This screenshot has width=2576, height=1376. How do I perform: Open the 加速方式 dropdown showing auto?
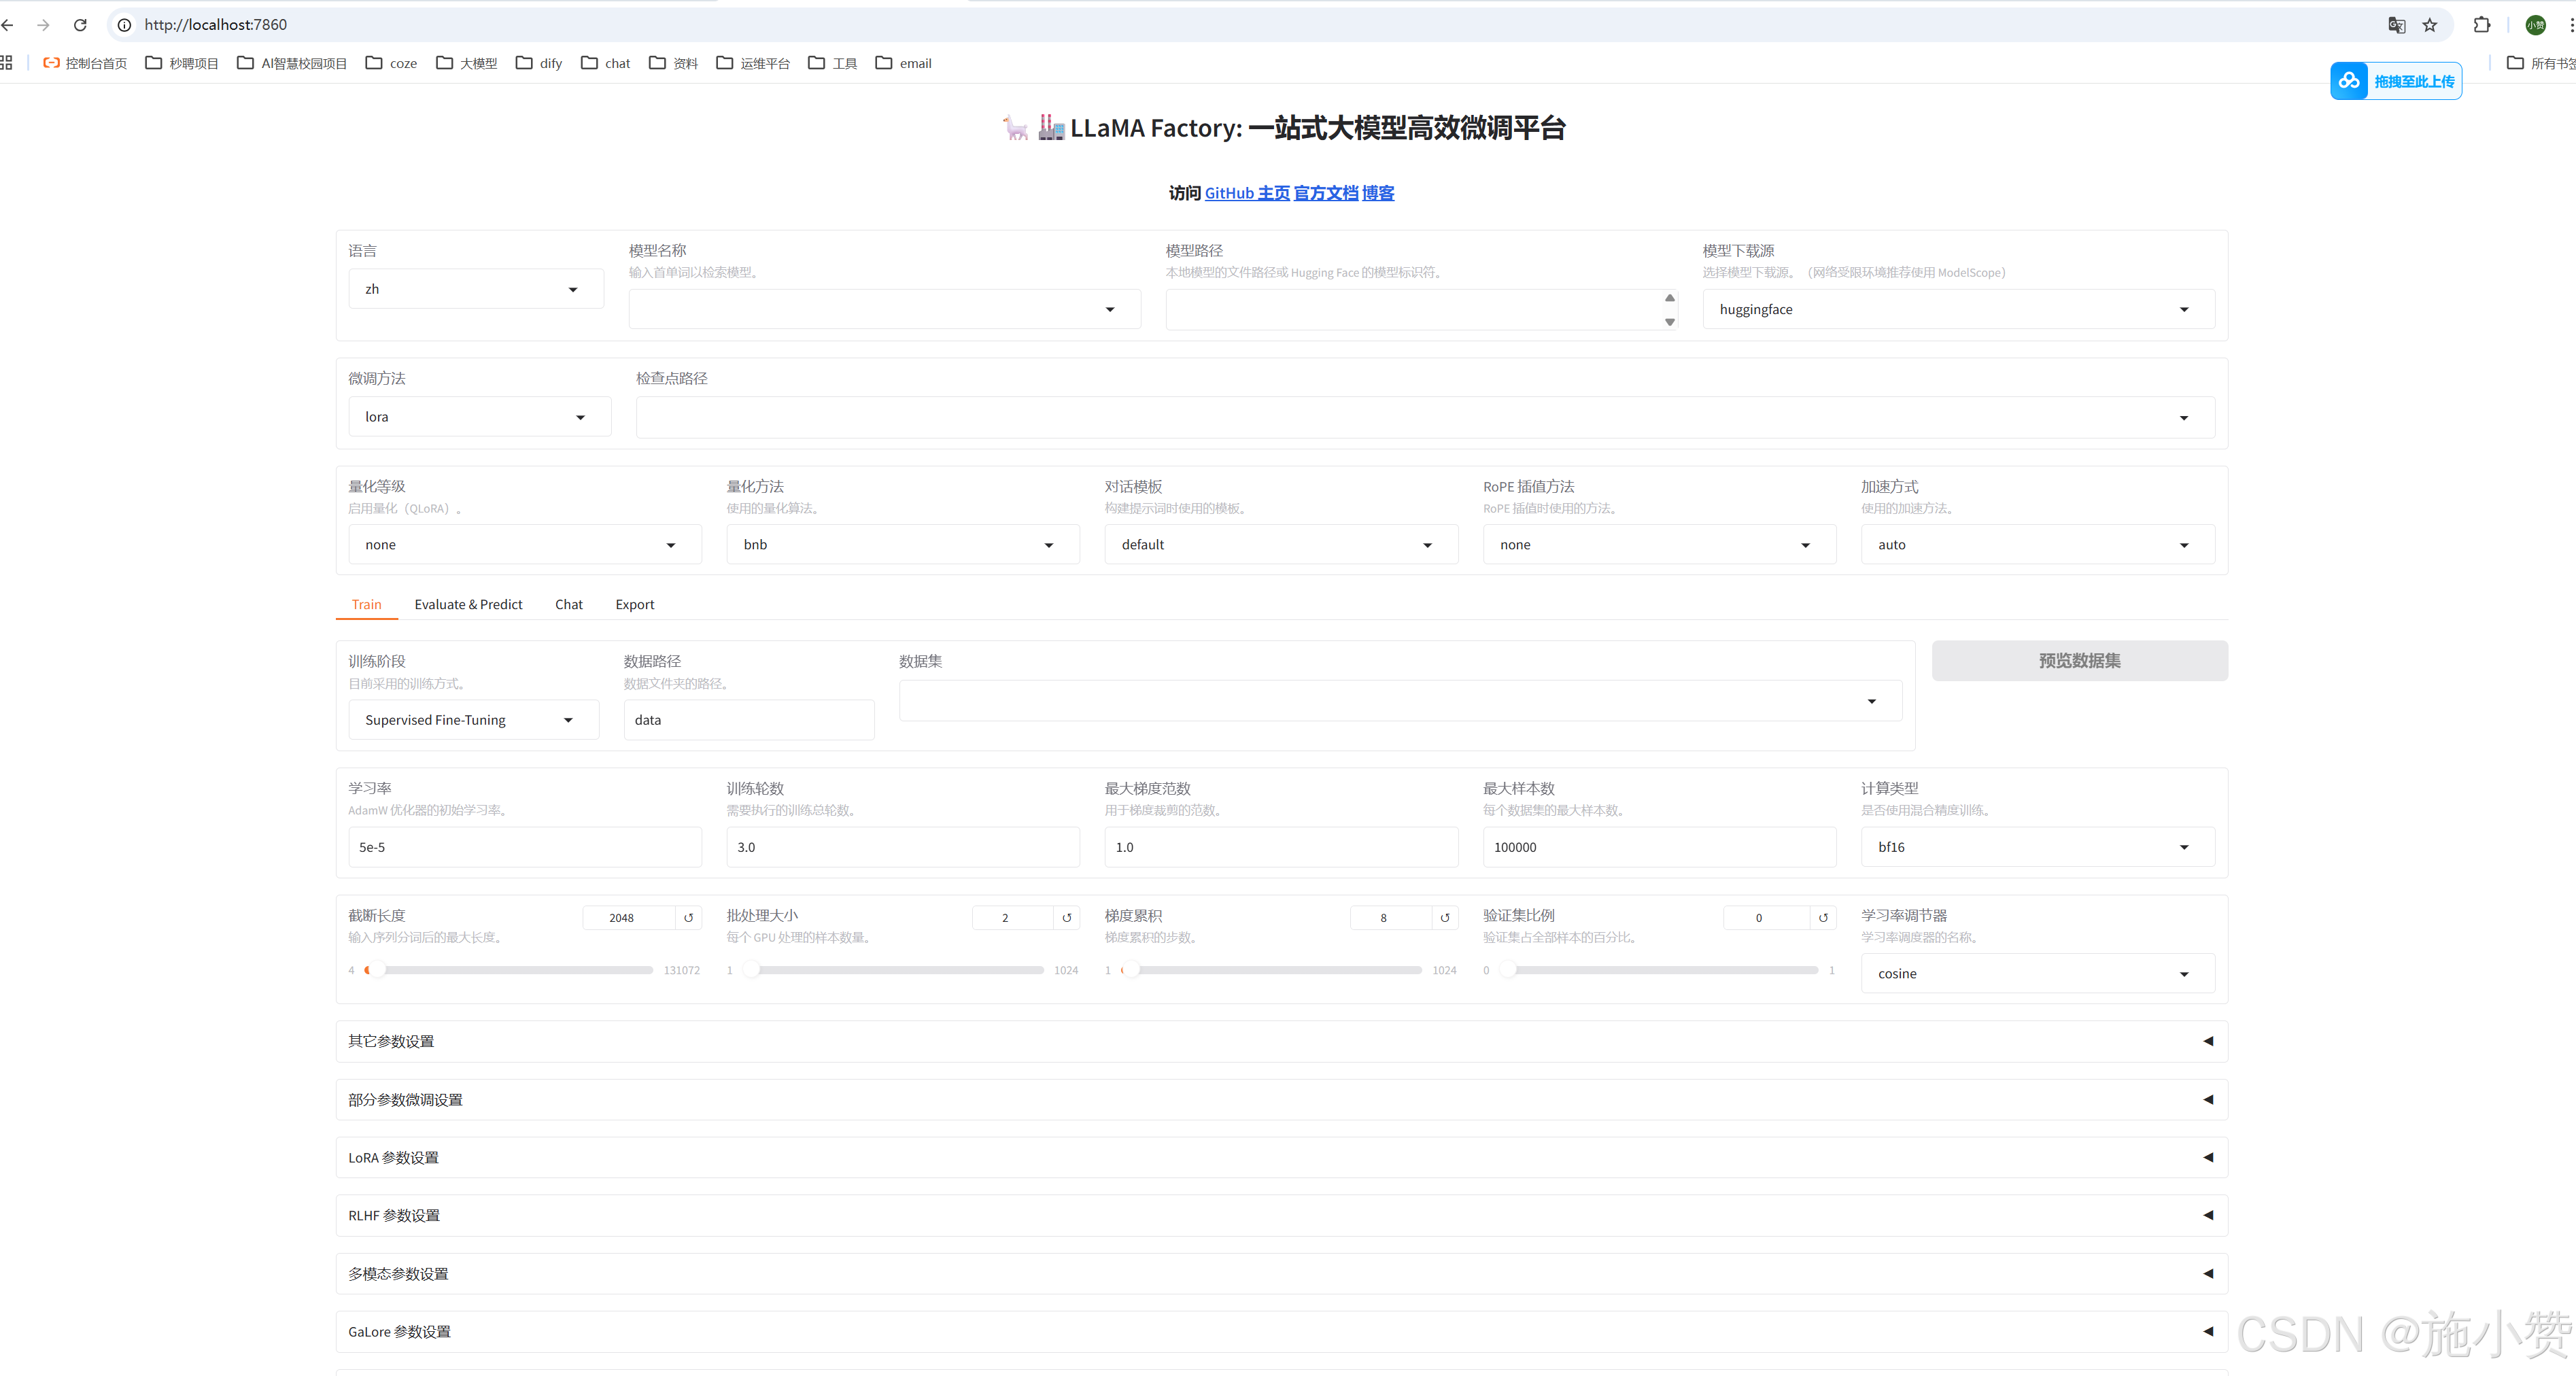coord(2037,545)
